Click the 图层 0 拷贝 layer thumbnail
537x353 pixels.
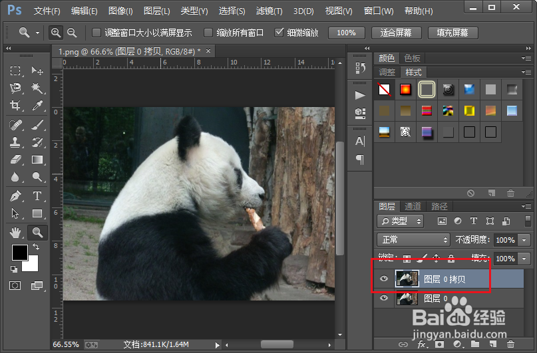(407, 279)
